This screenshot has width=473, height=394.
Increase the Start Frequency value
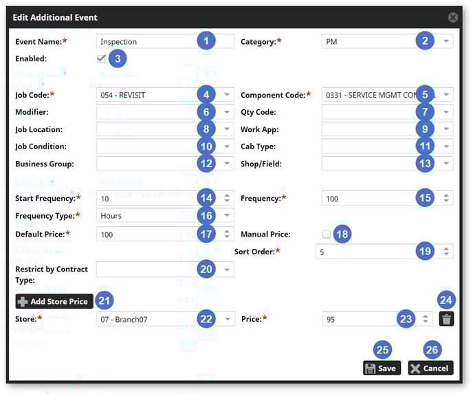(x=228, y=195)
